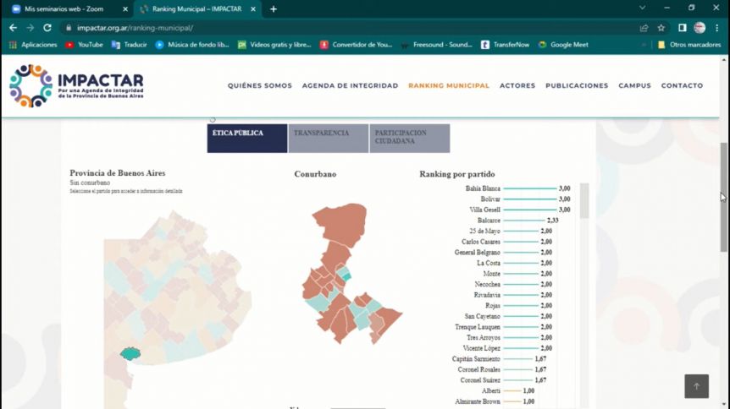Viewport: 730px width, 409px height.
Task: Open the PUBLICACIONES menu item
Action: pyautogui.click(x=577, y=85)
